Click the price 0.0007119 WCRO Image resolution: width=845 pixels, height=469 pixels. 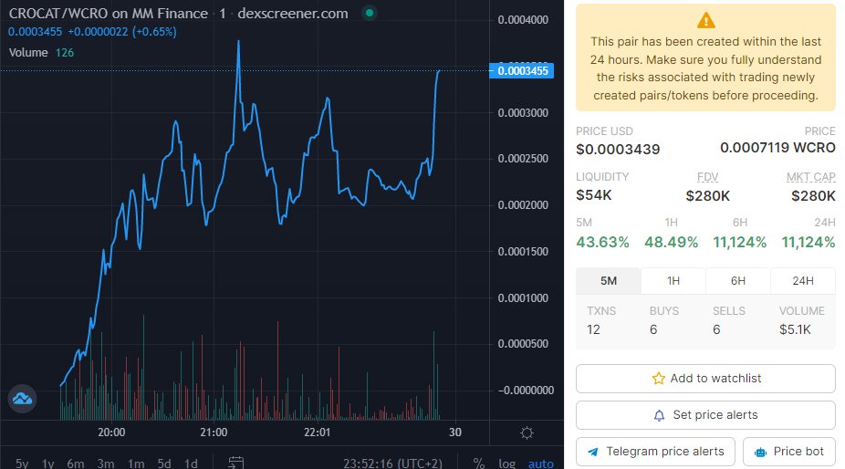point(777,148)
